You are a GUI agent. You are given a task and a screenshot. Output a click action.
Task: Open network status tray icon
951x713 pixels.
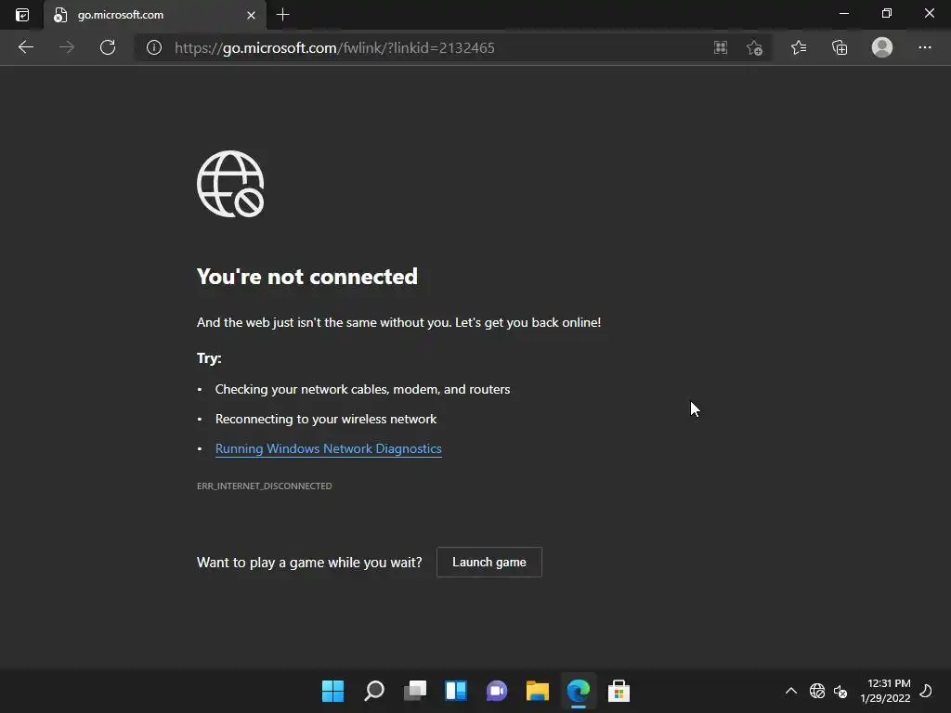(817, 691)
